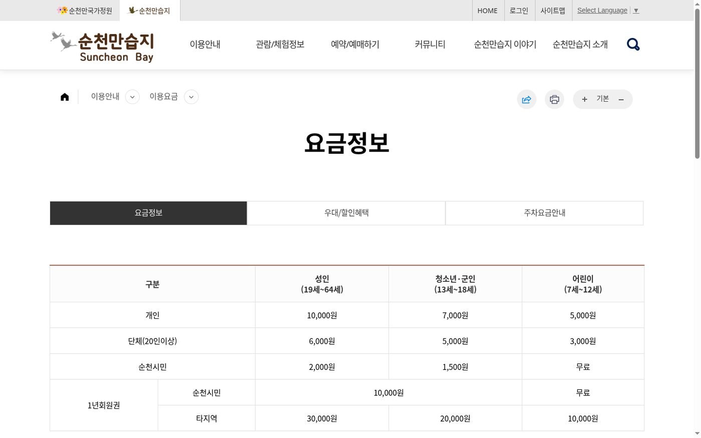Click the 단체(20인이상) row label
The width and height of the screenshot is (701, 438).
153,341
